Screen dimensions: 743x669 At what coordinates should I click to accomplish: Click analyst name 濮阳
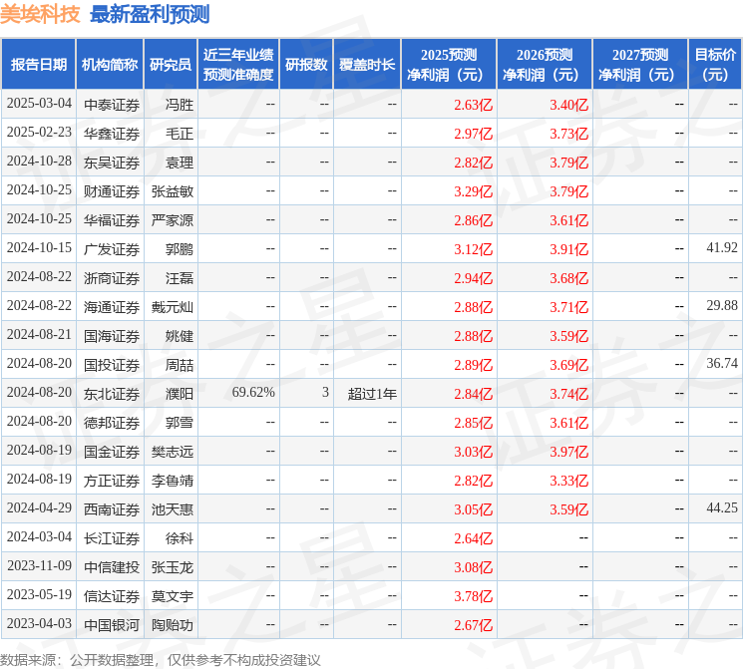180,394
